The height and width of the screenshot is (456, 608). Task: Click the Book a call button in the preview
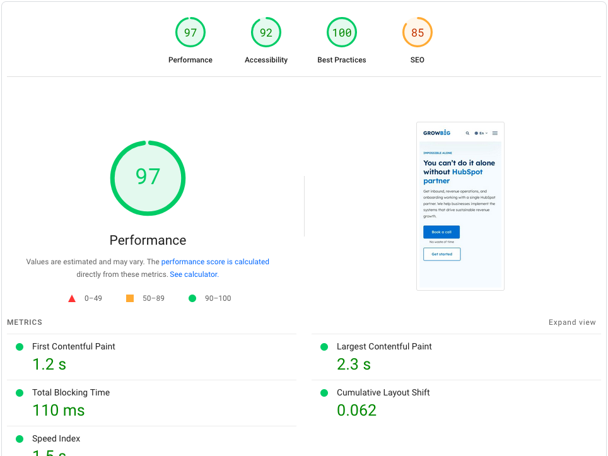pyautogui.click(x=441, y=231)
